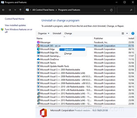Click Facebook, Inc. publisher cell
Viewport: 137px width, 118px height.
pyautogui.click(x=101, y=42)
